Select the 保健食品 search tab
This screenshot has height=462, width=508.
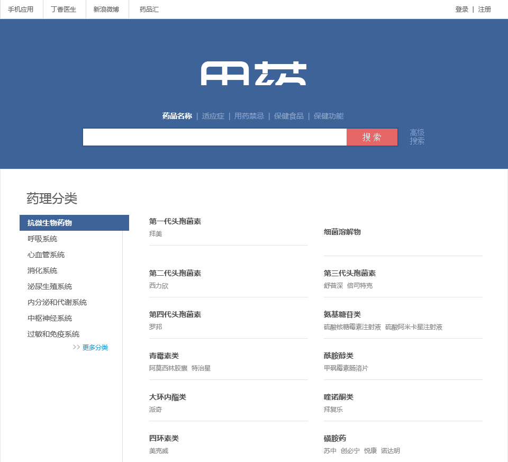pos(289,116)
